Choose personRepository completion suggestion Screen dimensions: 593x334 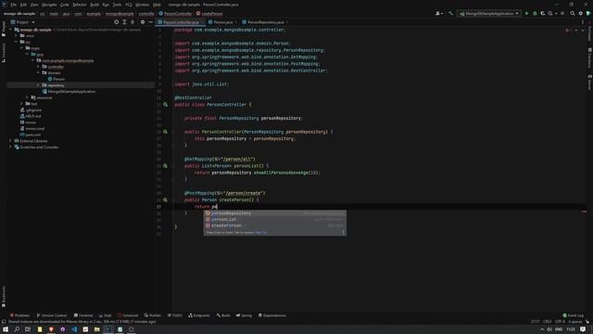(x=274, y=213)
